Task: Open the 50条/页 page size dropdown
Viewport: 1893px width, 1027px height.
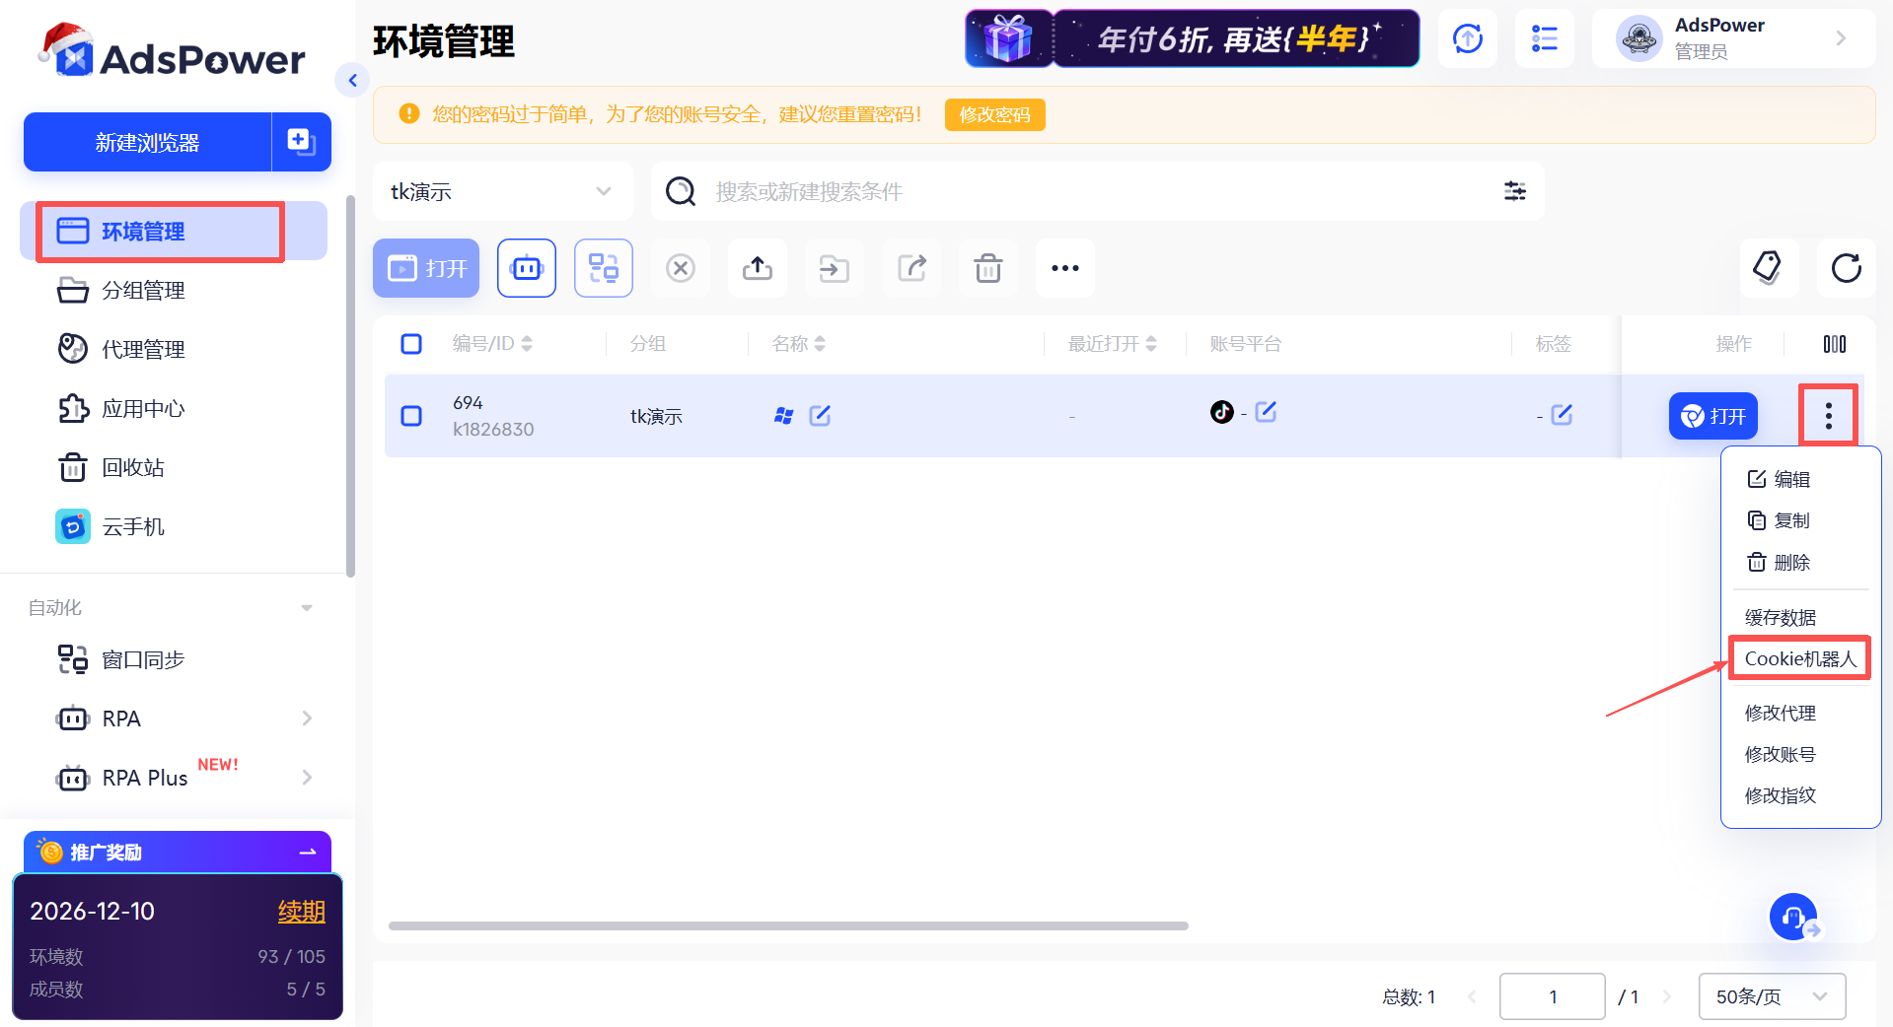Action: click(x=1771, y=996)
